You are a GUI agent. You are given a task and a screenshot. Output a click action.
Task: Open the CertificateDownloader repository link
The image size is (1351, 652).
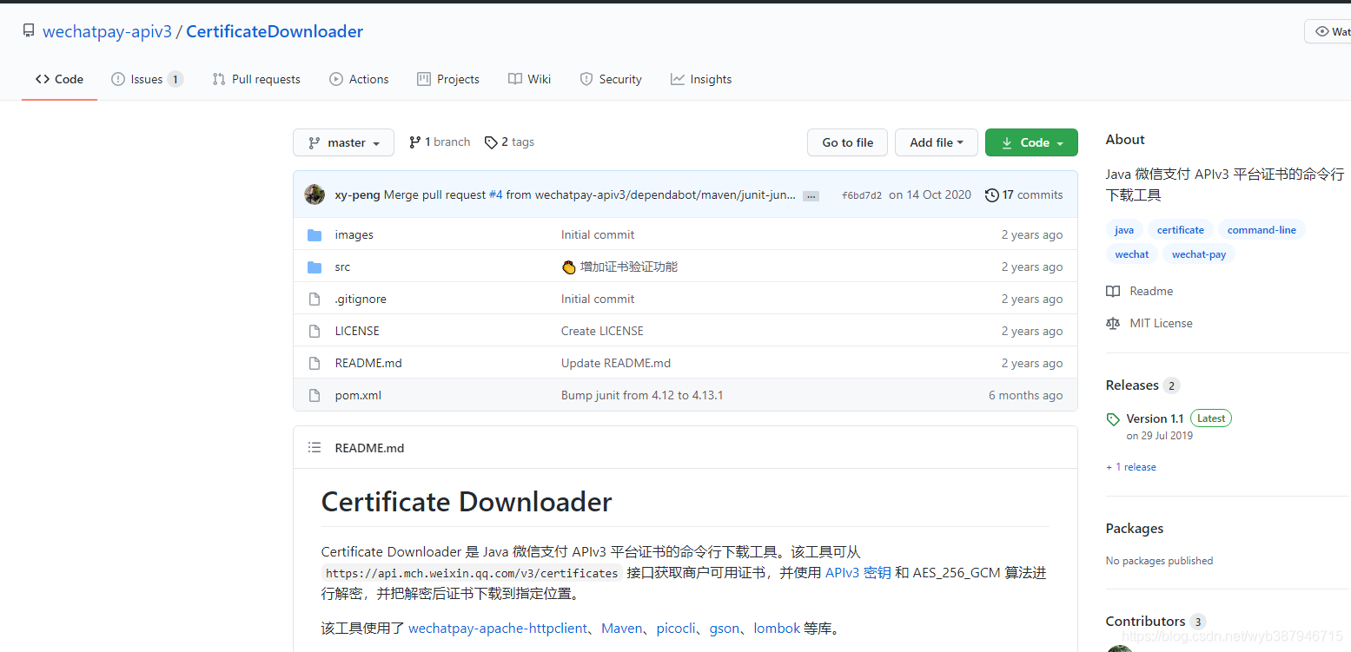tap(275, 31)
